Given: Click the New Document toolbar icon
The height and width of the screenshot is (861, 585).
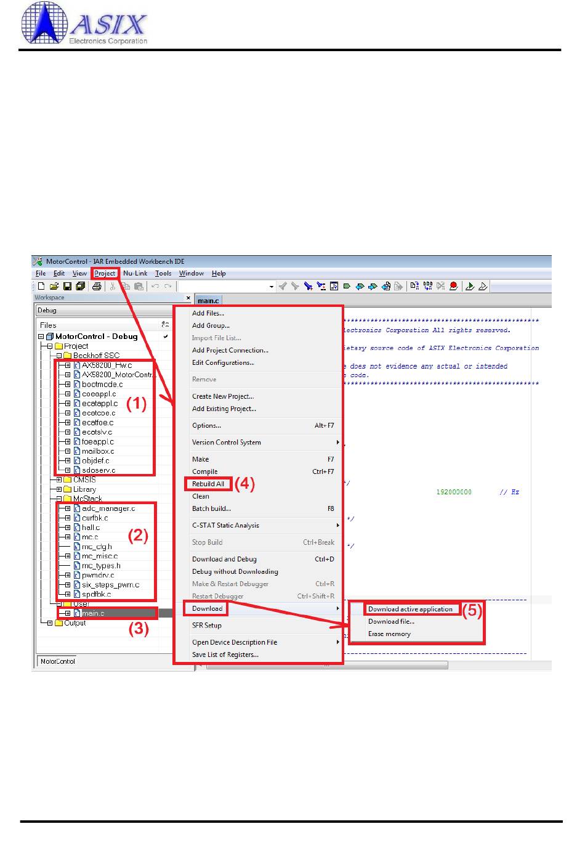Looking at the screenshot, I should [41, 286].
